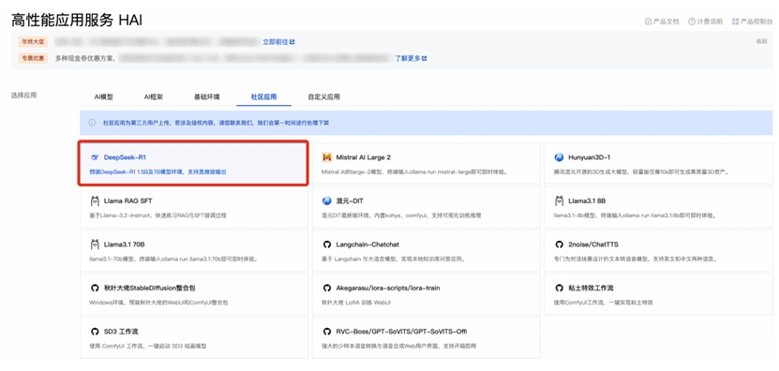The height and width of the screenshot is (371, 779).
Task: Collapse the promo banner with 收起
Action: pyautogui.click(x=761, y=41)
